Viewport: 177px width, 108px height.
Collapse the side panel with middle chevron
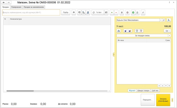[x=114, y=55]
